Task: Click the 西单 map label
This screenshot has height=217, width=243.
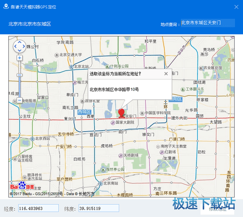Action: point(90,116)
